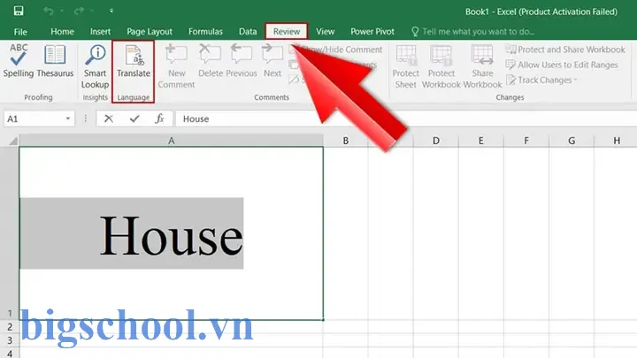Switch to the Home ribbon tab
The width and height of the screenshot is (637, 358).
point(62,32)
